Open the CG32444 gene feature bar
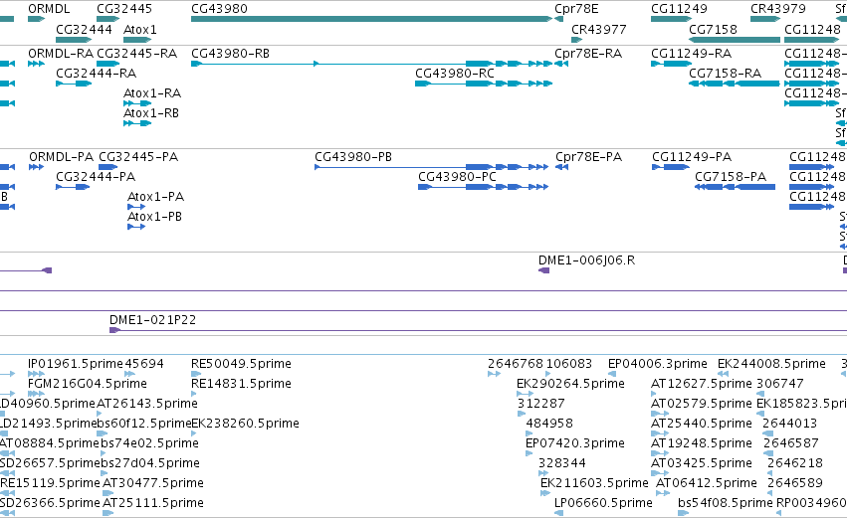847x518 pixels. pyautogui.click(x=74, y=40)
